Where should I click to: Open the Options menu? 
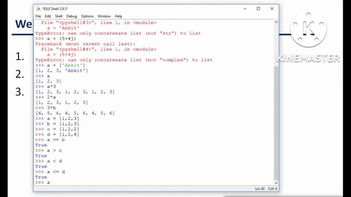pos(87,16)
